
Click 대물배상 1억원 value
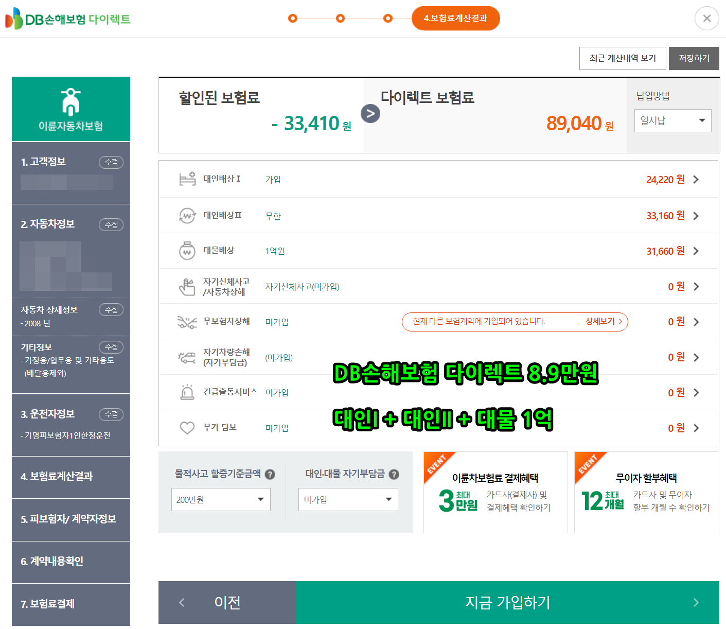tap(275, 251)
